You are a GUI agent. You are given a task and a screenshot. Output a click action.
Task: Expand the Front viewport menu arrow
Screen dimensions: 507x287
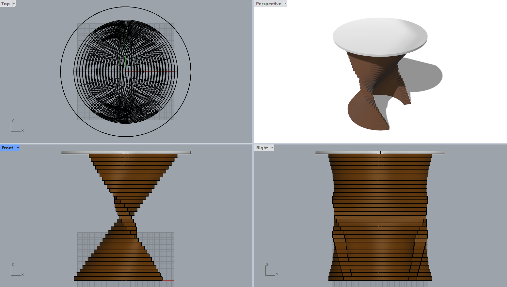(x=18, y=148)
